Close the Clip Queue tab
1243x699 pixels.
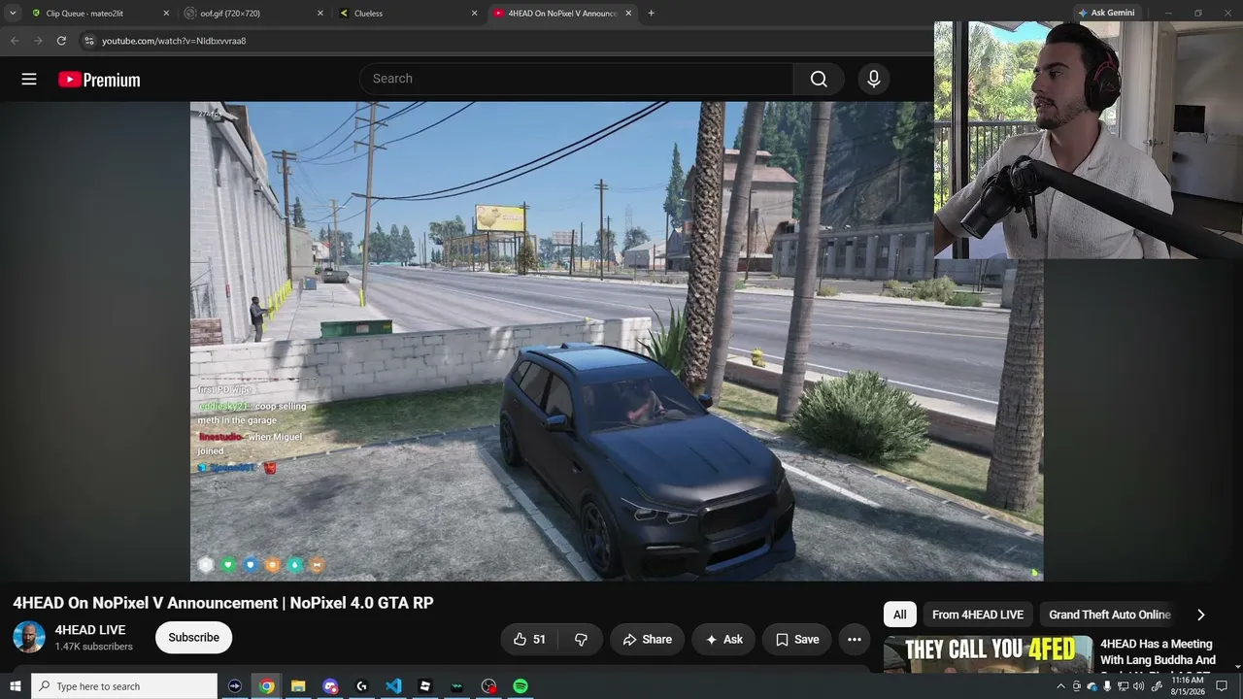pyautogui.click(x=166, y=14)
